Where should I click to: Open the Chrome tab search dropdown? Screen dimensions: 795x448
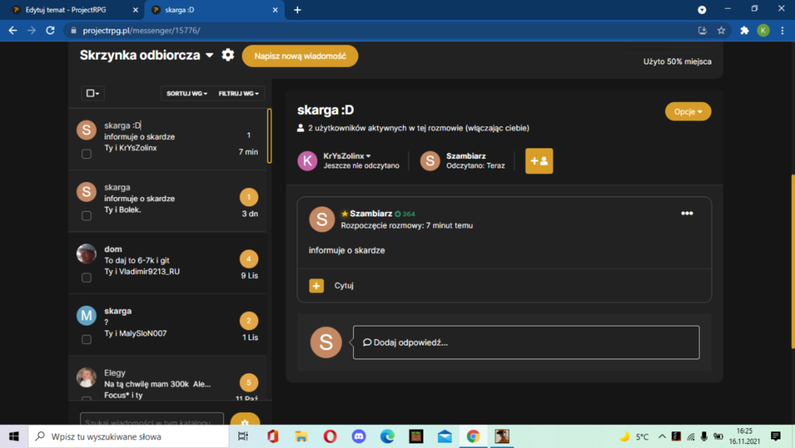coord(702,10)
